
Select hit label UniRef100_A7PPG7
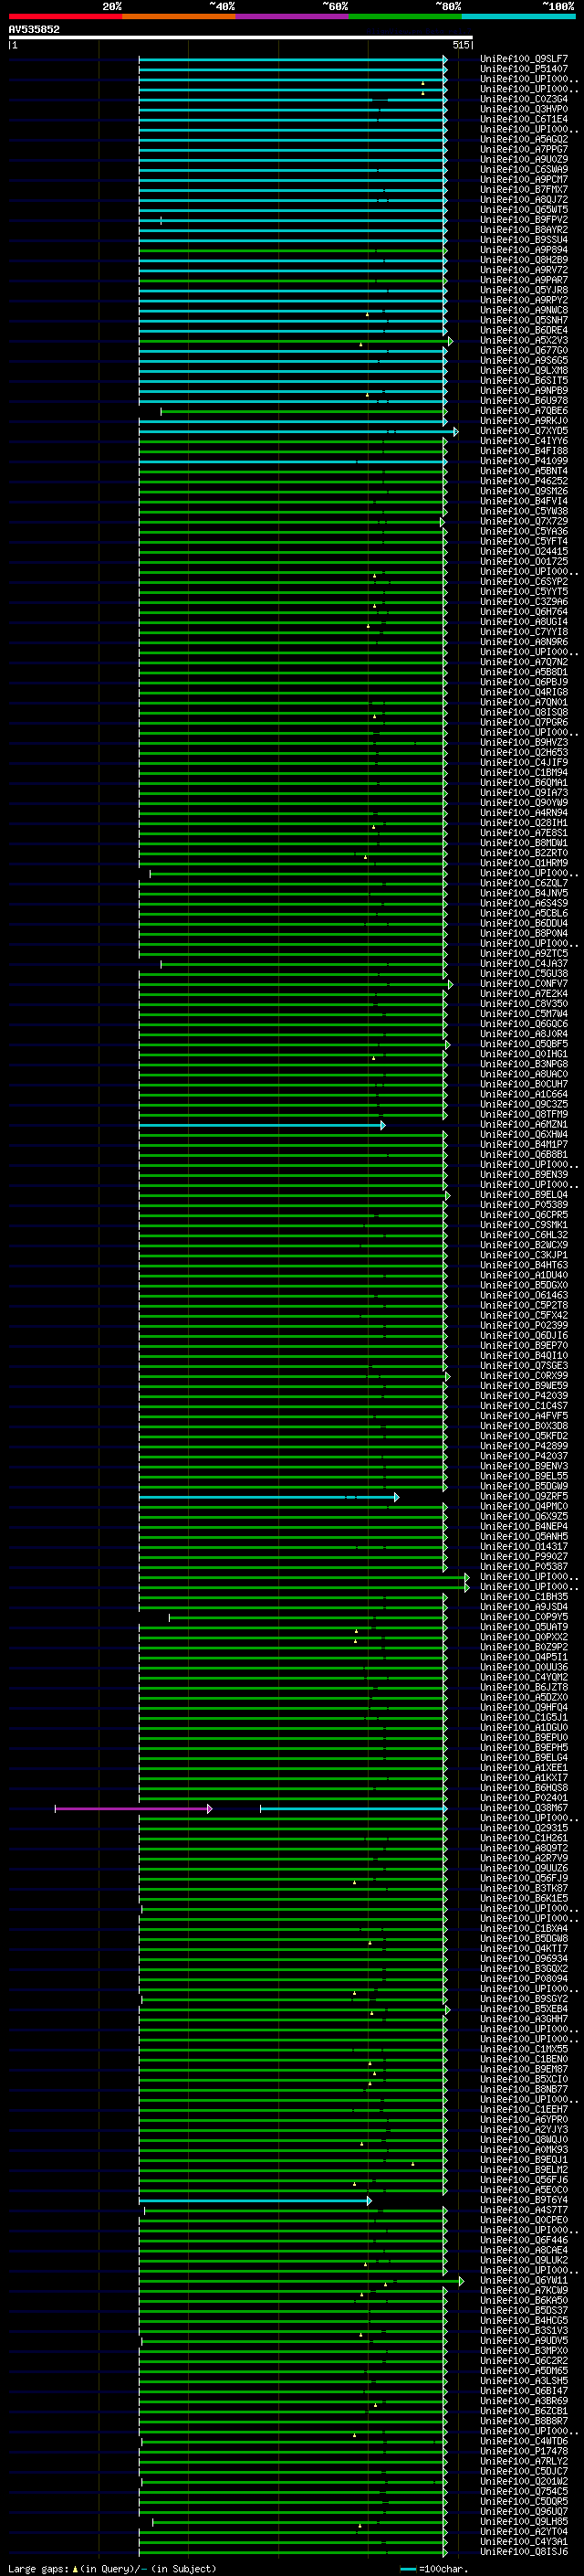(x=524, y=149)
